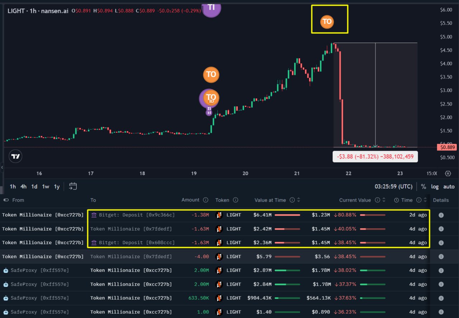Open details icon for the $2.87M row
459x318 pixels.
[441, 270]
